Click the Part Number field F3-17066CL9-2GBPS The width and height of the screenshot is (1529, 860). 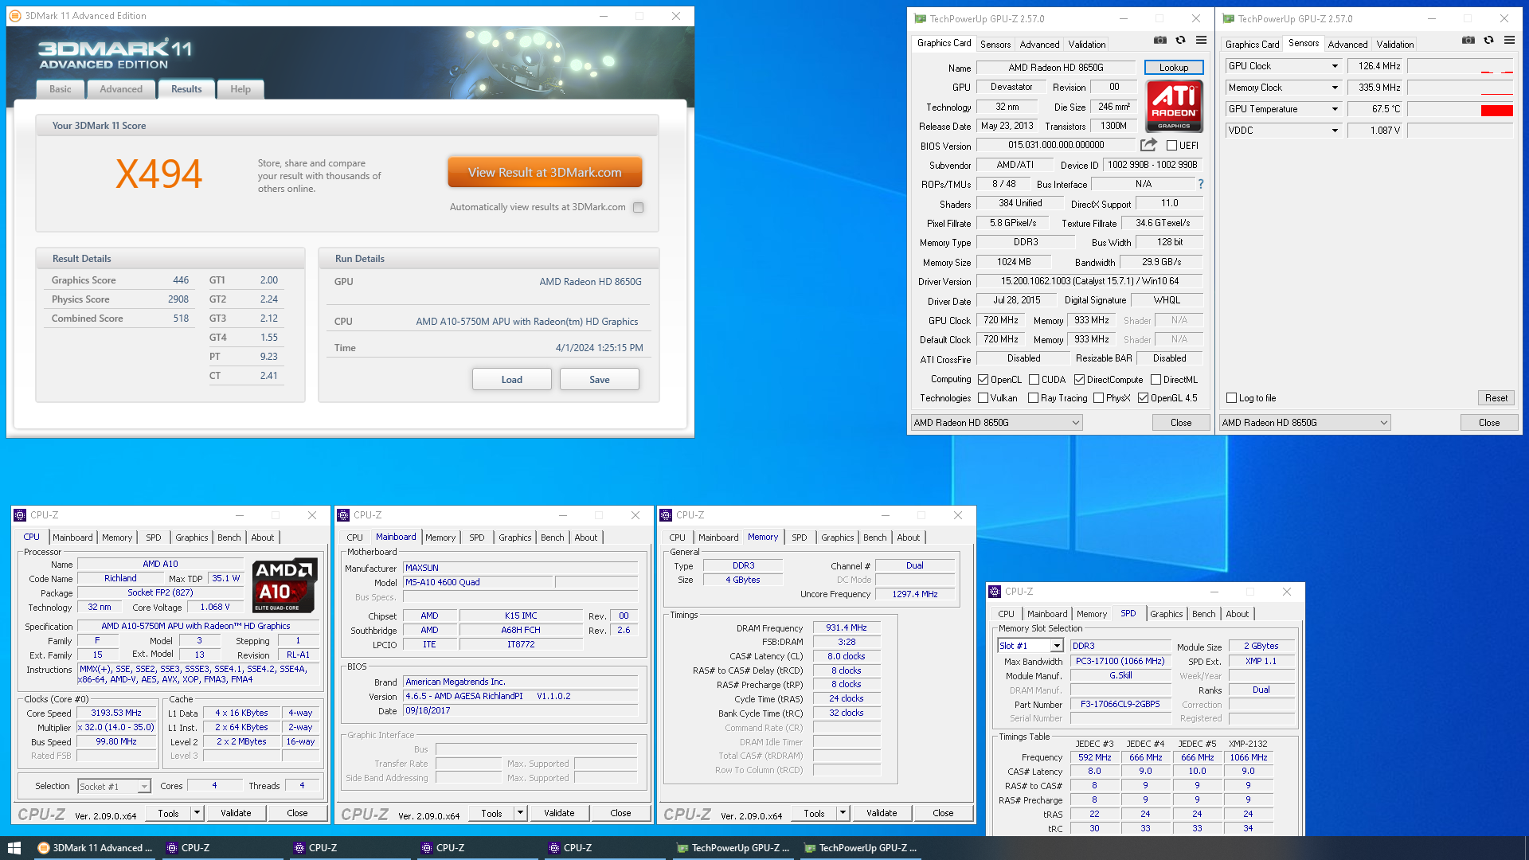pyautogui.click(x=1120, y=705)
